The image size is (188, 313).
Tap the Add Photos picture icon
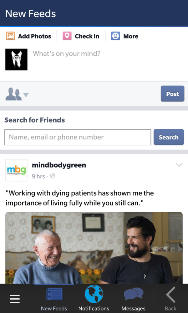pyautogui.click(x=10, y=36)
